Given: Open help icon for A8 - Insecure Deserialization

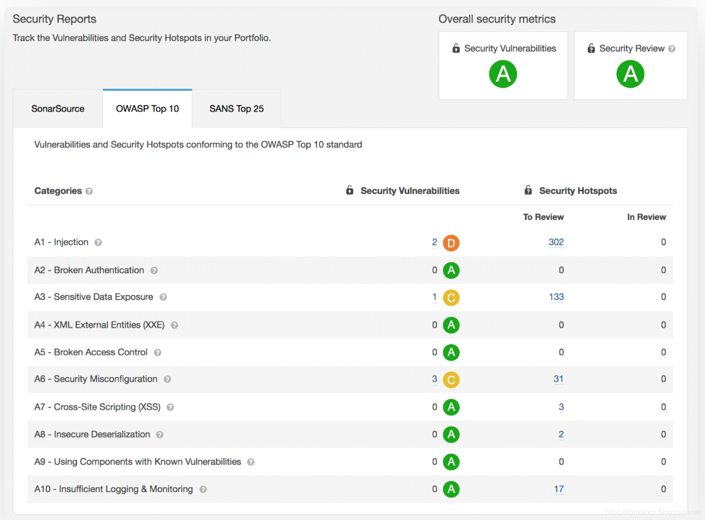Looking at the screenshot, I should tap(160, 435).
